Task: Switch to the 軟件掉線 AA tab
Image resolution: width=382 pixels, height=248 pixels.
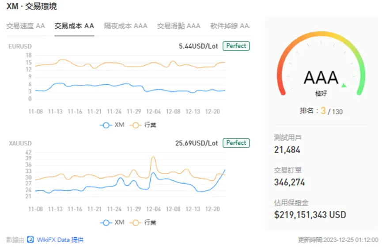Action: click(x=230, y=26)
